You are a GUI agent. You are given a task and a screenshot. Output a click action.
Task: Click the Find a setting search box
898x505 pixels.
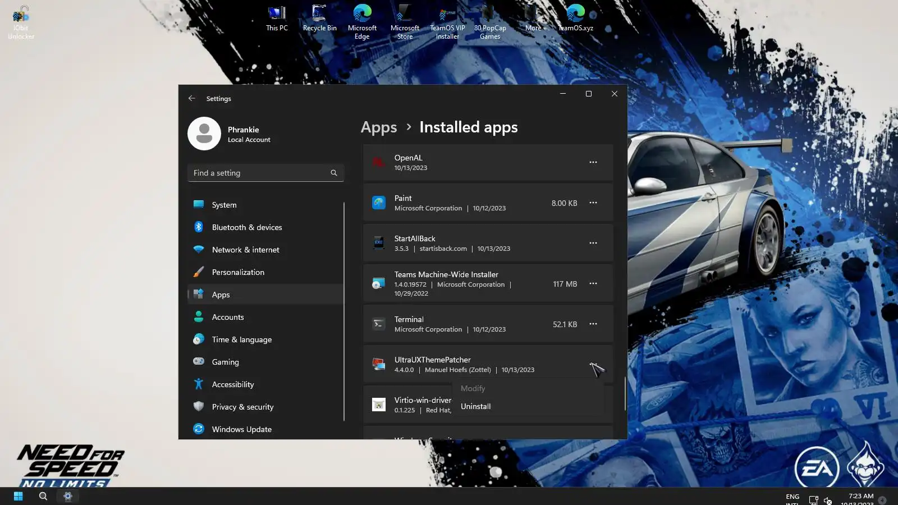tap(265, 173)
